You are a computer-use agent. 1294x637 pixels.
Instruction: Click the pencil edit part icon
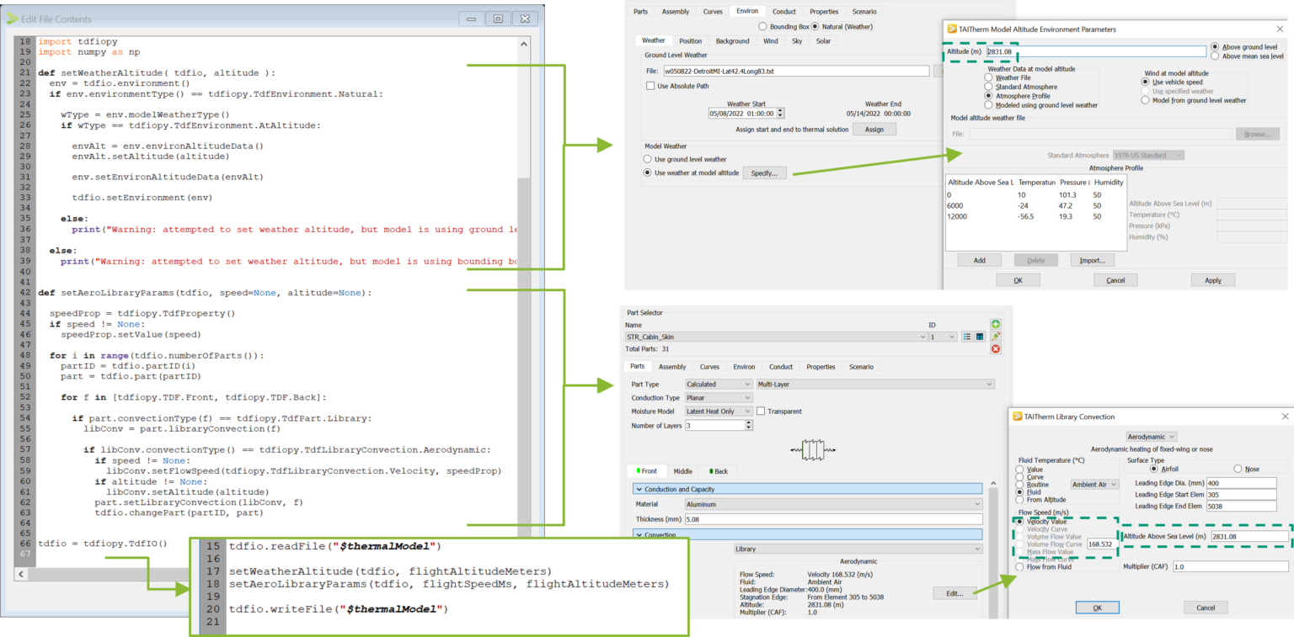tap(996, 337)
